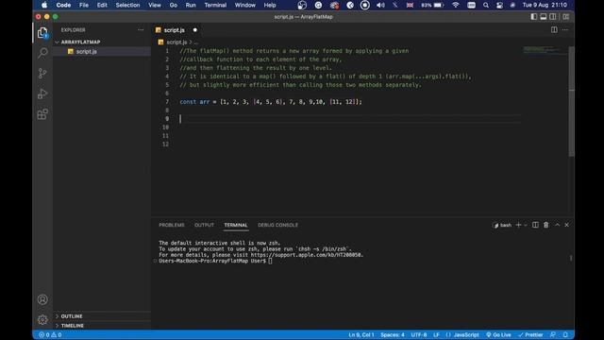
Task: Click the terminal prompt input area
Action: coord(271,261)
